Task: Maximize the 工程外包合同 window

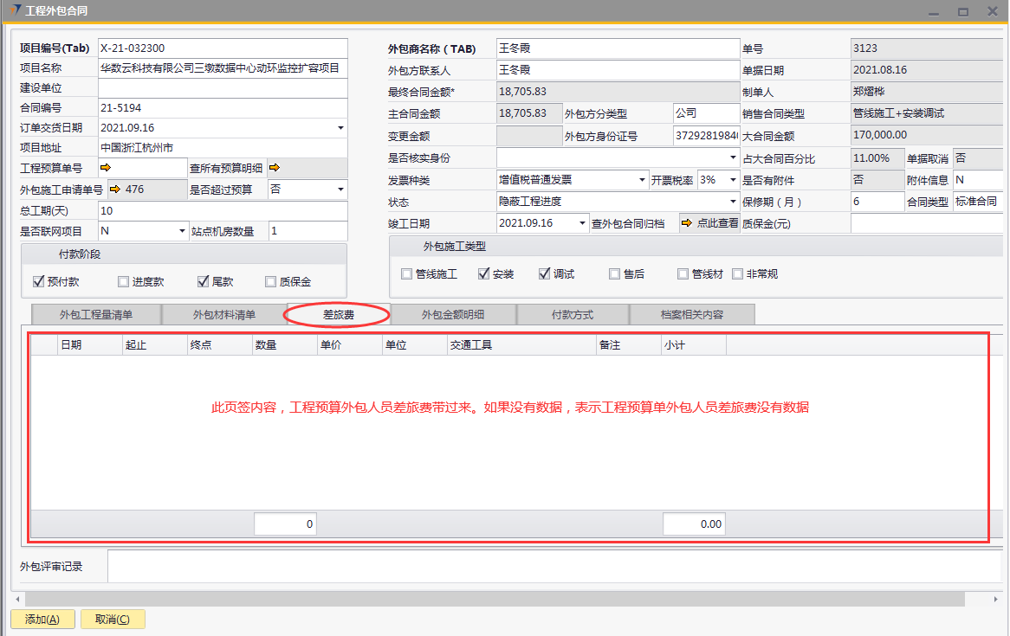Action: point(962,12)
